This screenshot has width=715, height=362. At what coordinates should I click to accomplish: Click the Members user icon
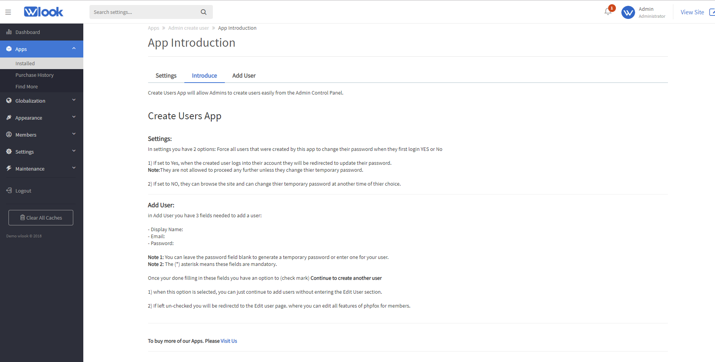point(9,135)
